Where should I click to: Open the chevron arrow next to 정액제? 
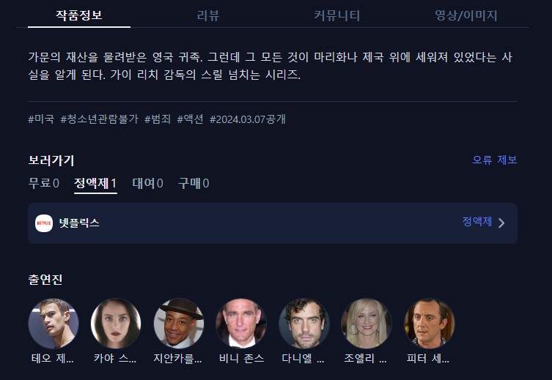[x=501, y=223]
